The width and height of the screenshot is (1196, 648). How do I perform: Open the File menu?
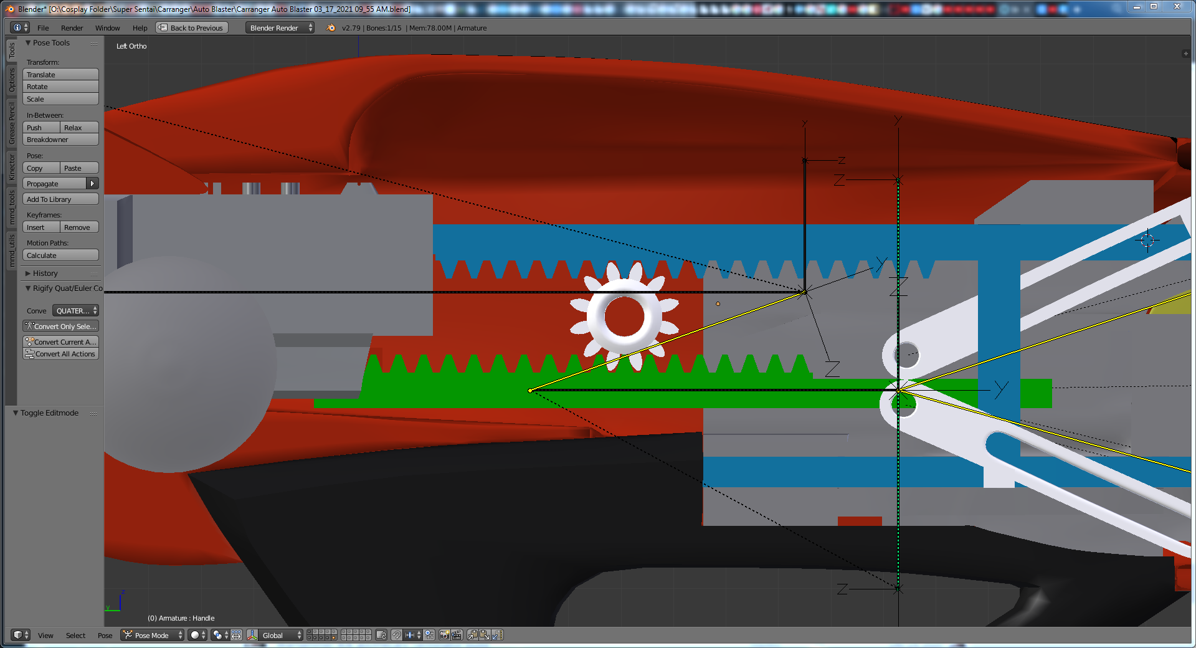pos(43,28)
